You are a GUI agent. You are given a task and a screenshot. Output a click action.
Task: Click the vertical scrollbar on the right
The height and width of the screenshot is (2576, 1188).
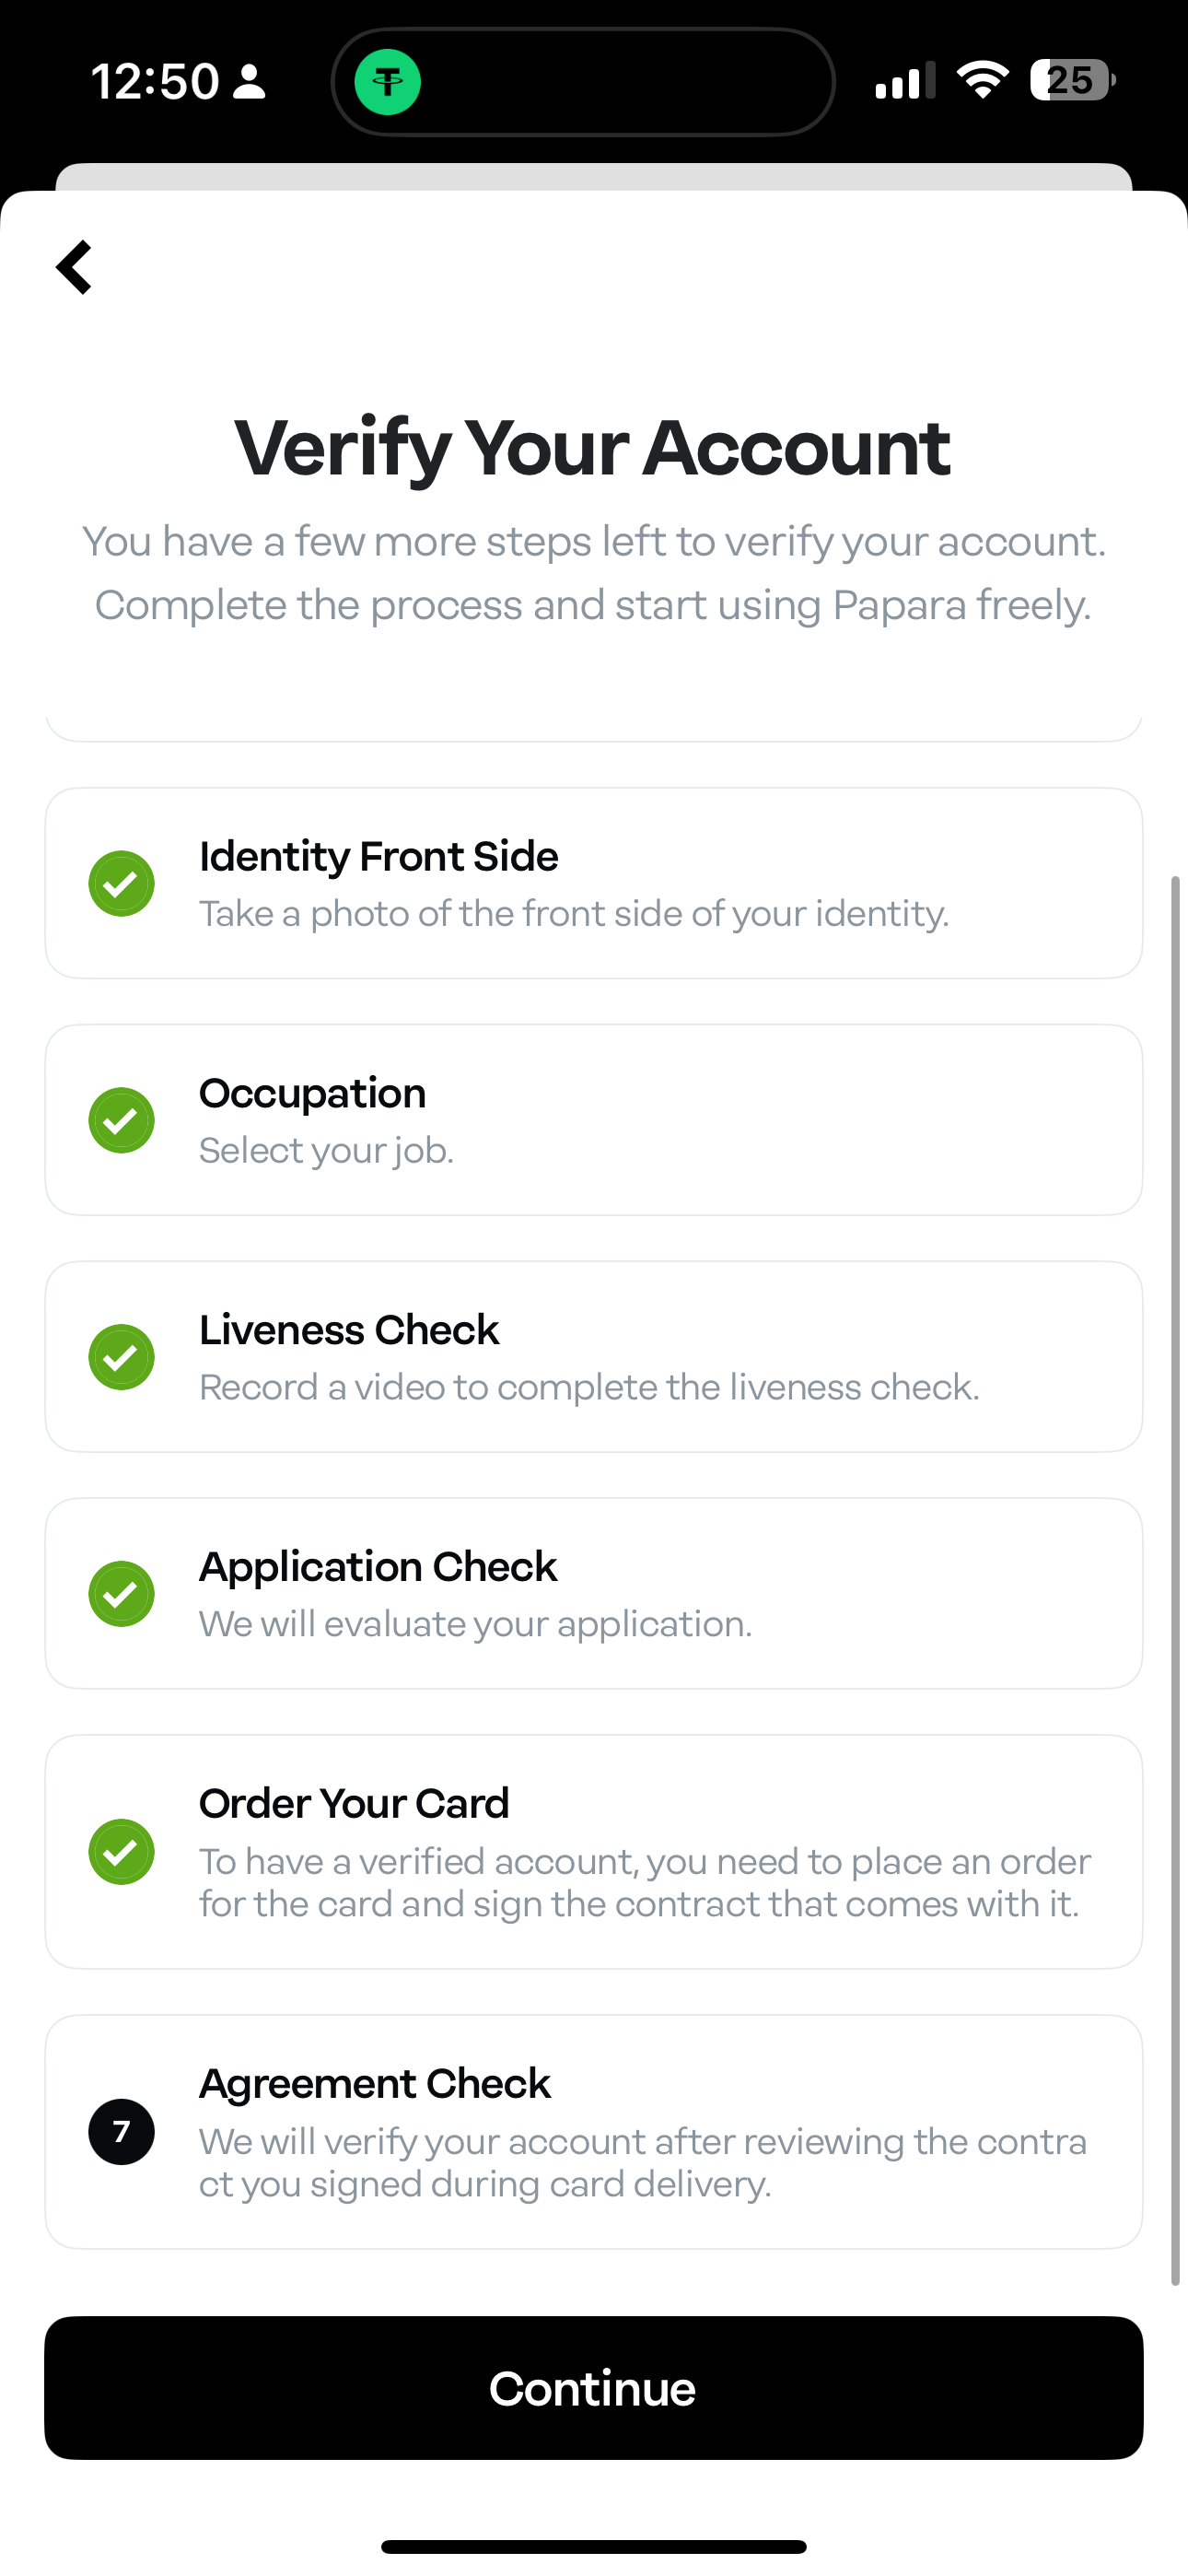point(1176,1580)
